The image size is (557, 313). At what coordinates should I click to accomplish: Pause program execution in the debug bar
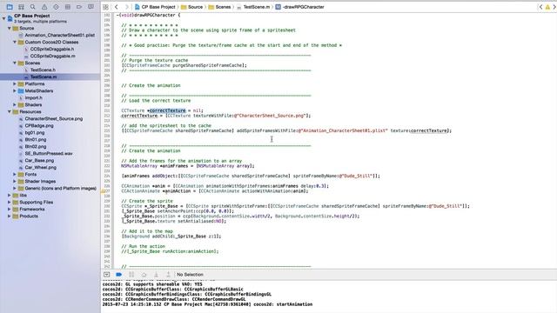click(x=131, y=275)
